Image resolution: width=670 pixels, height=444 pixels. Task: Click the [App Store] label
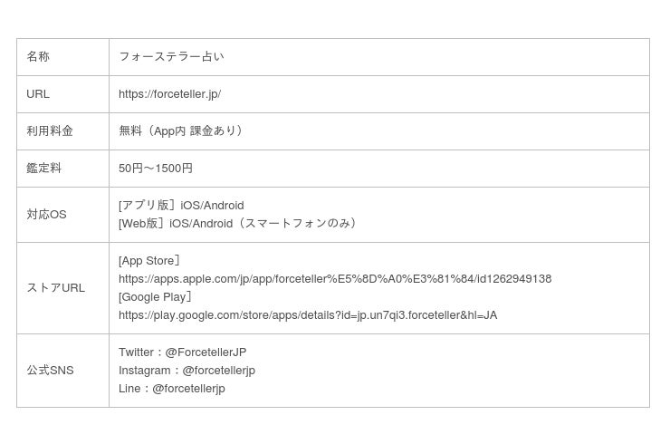[150, 261]
